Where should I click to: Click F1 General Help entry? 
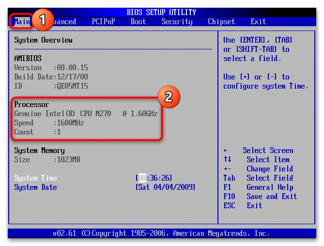click(x=258, y=187)
